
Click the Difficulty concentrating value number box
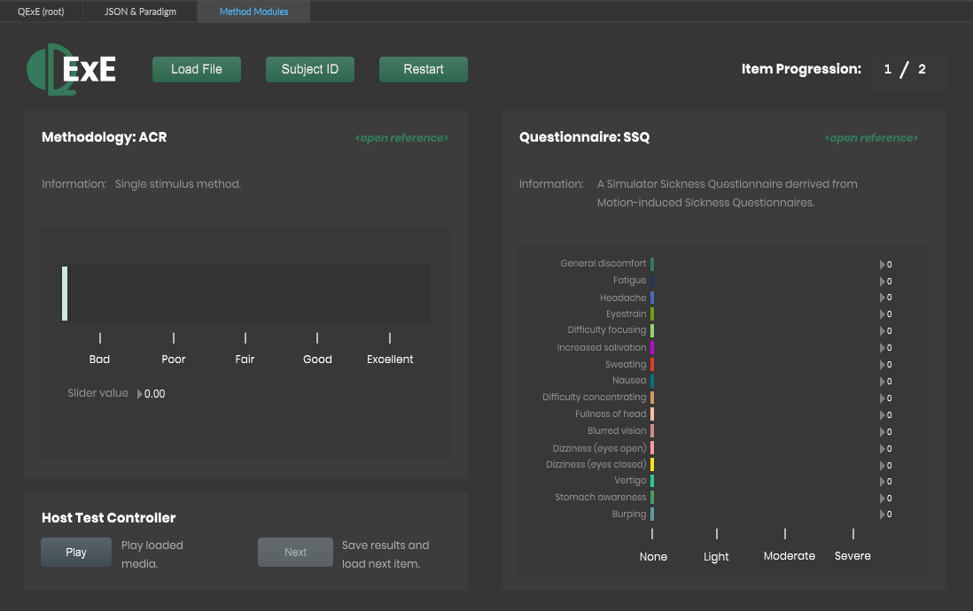886,398
